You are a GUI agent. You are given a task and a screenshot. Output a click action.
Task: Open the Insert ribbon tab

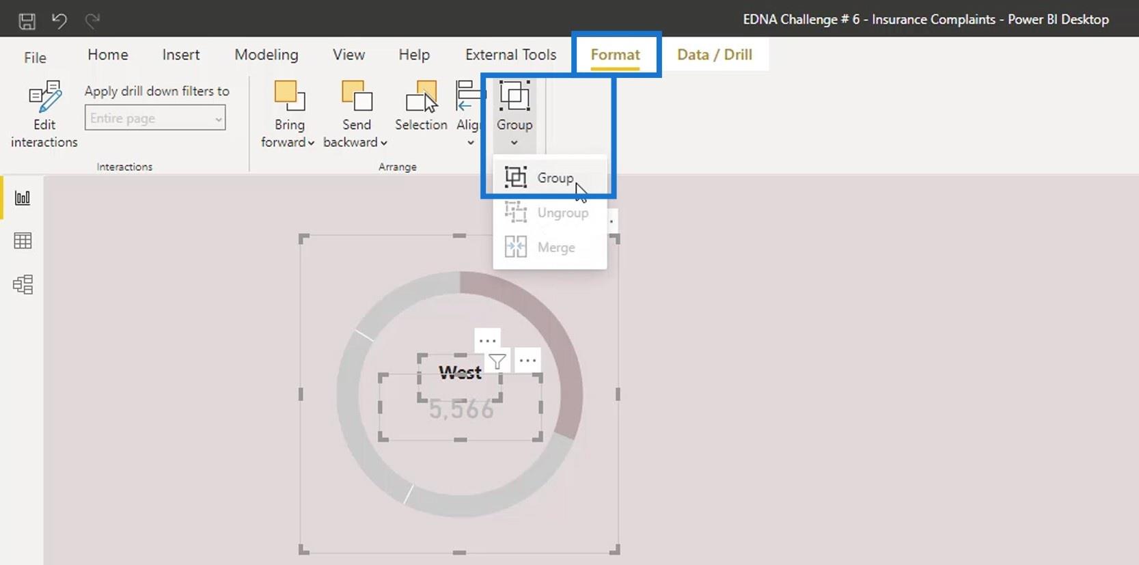tap(181, 55)
